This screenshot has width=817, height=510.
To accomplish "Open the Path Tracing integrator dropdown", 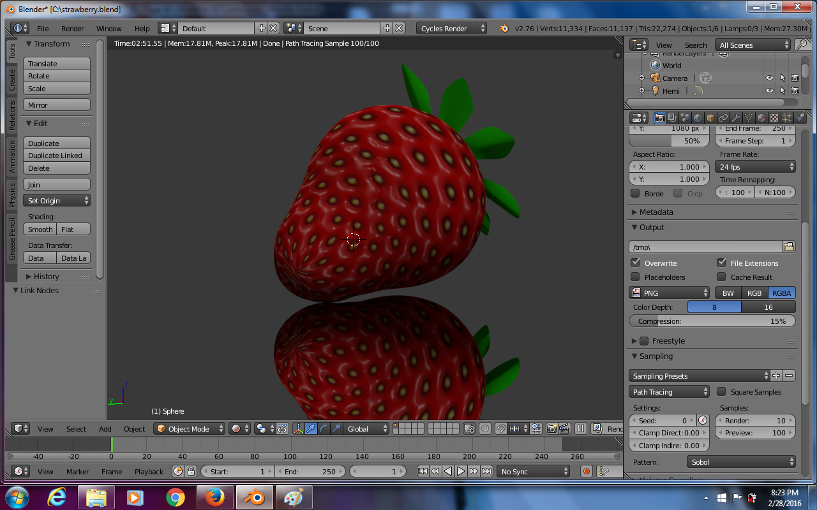I will pos(670,391).
